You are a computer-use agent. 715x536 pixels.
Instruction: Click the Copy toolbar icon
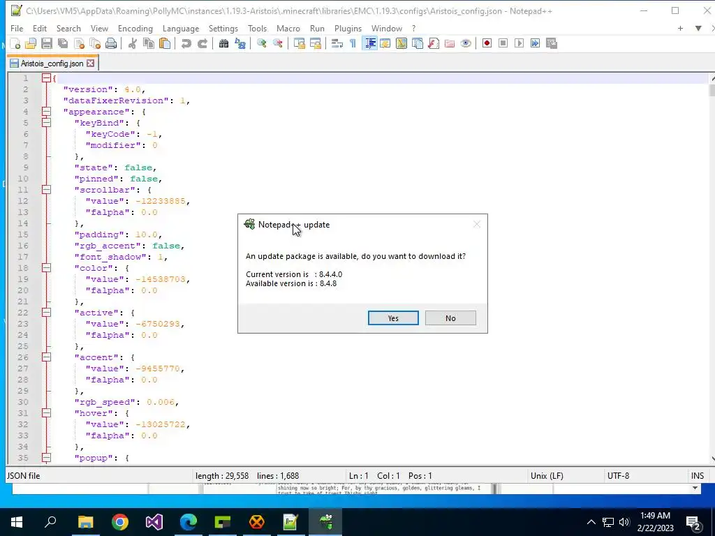149,44
